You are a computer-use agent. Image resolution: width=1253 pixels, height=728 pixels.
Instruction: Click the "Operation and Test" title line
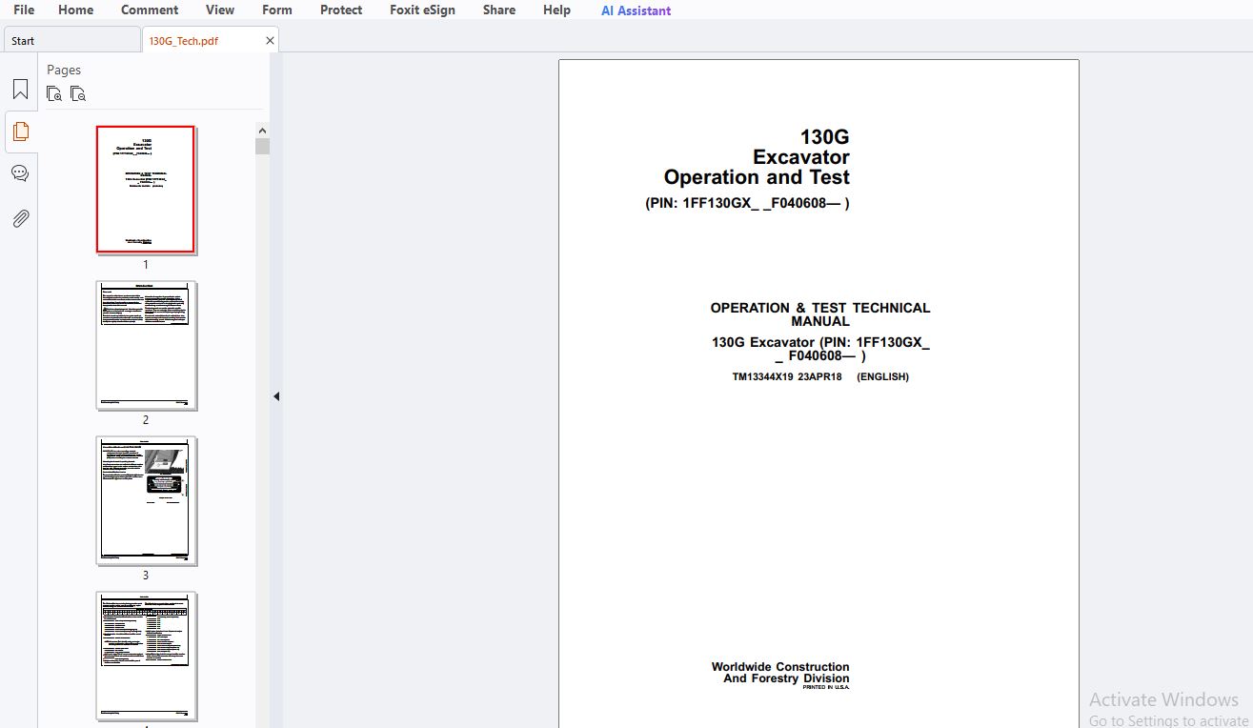(757, 177)
